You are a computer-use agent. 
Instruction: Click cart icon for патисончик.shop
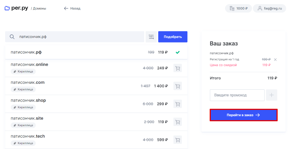tap(177, 104)
